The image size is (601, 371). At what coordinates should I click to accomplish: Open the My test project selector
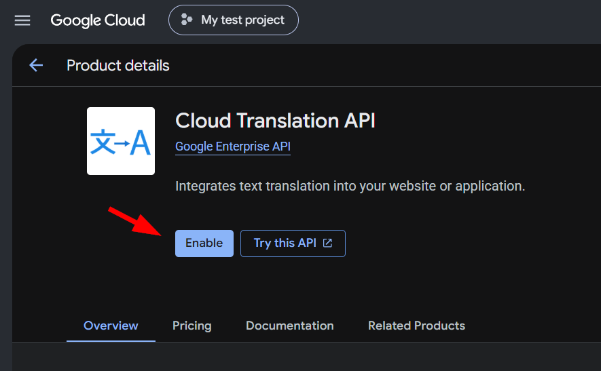pos(234,20)
